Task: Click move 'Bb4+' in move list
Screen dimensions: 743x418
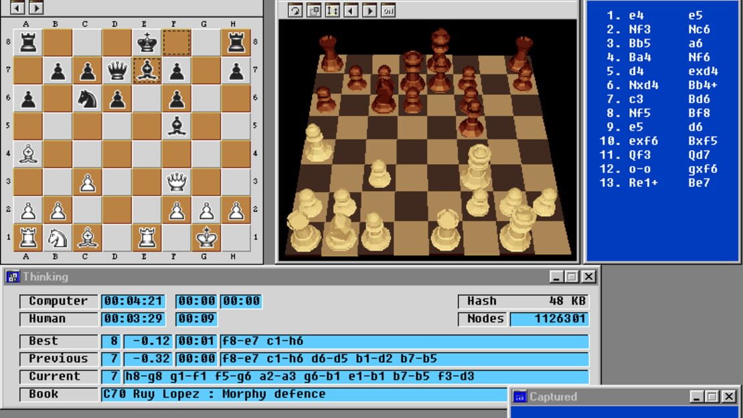Action: (x=704, y=85)
